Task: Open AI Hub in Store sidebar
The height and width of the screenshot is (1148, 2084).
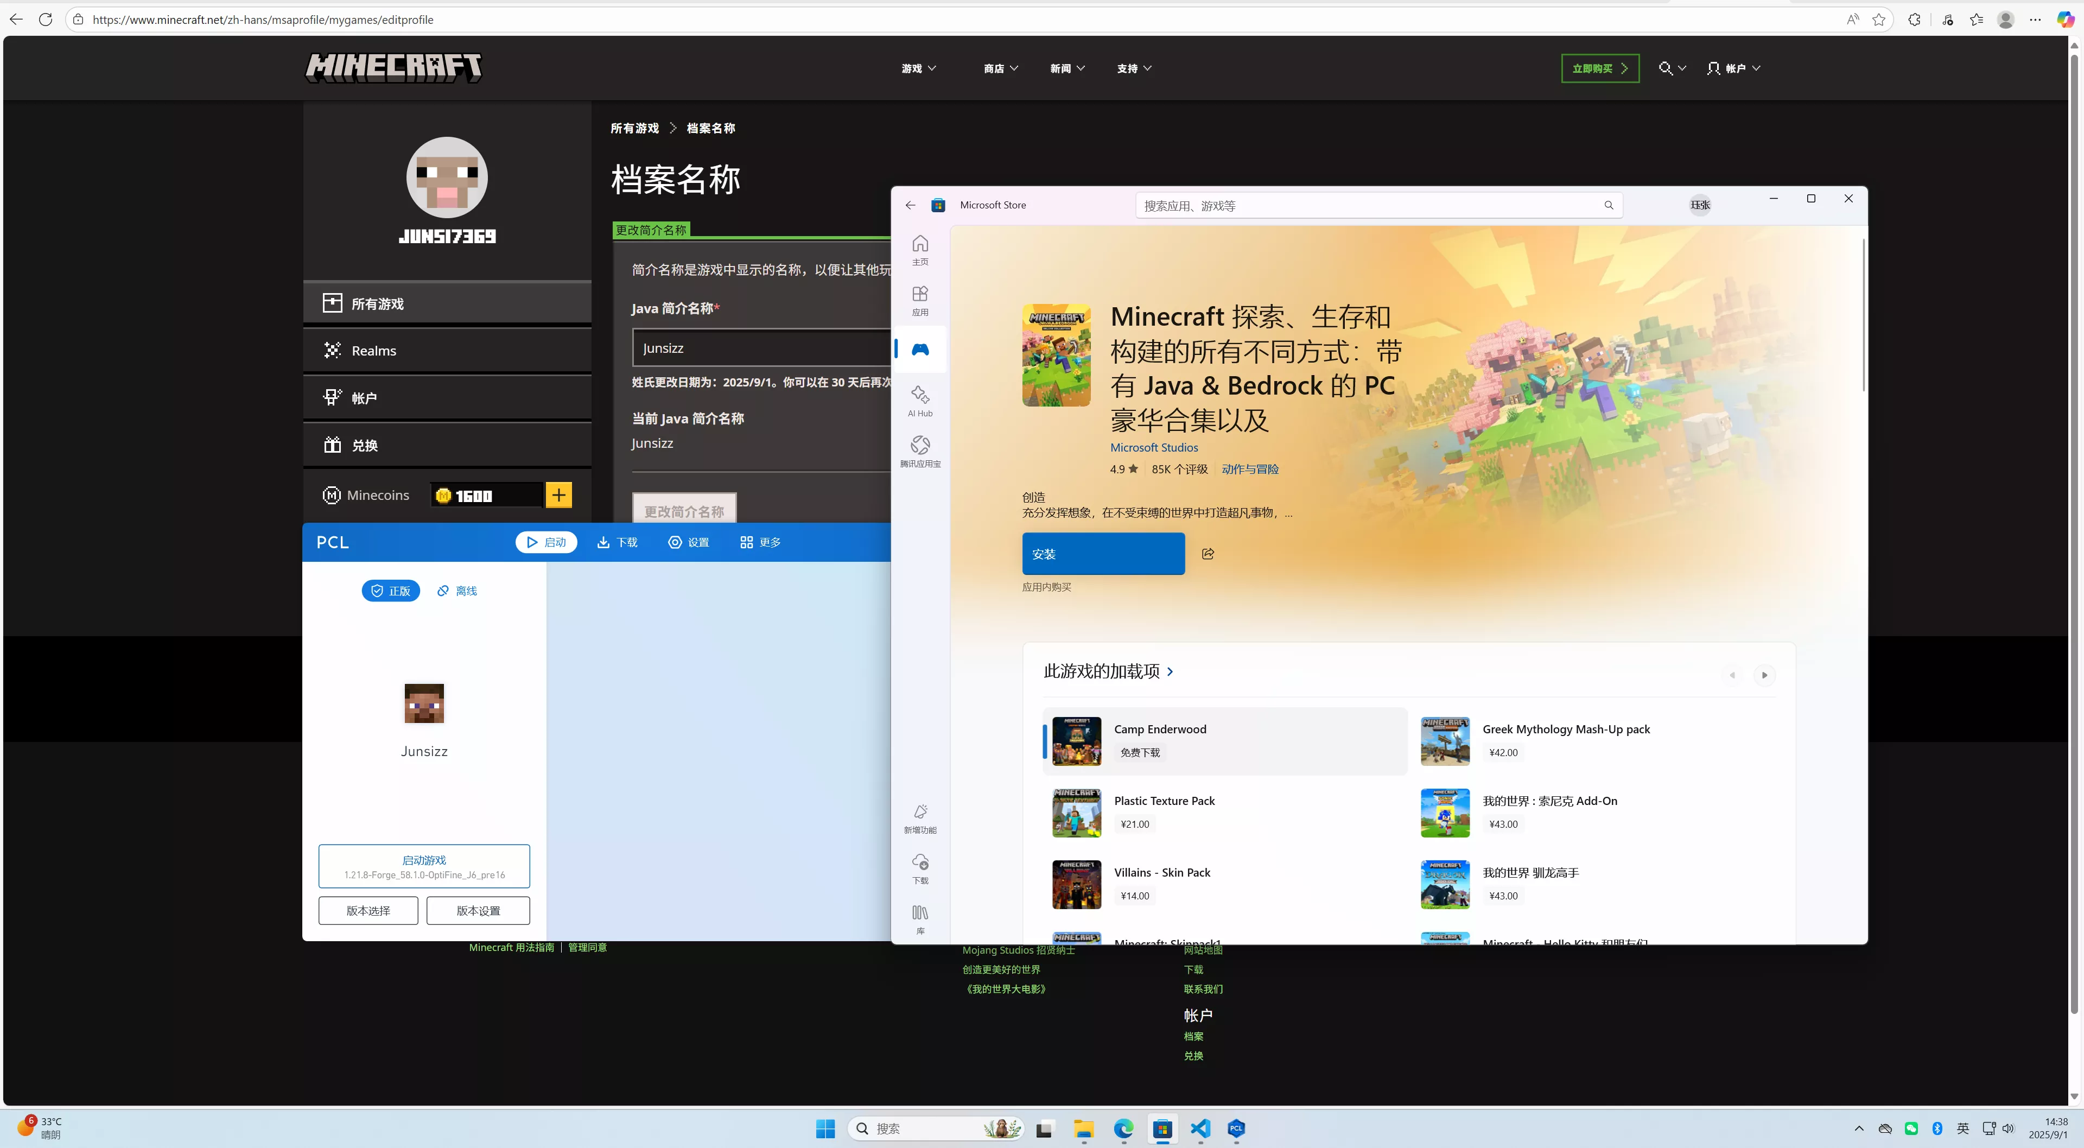Action: (920, 401)
